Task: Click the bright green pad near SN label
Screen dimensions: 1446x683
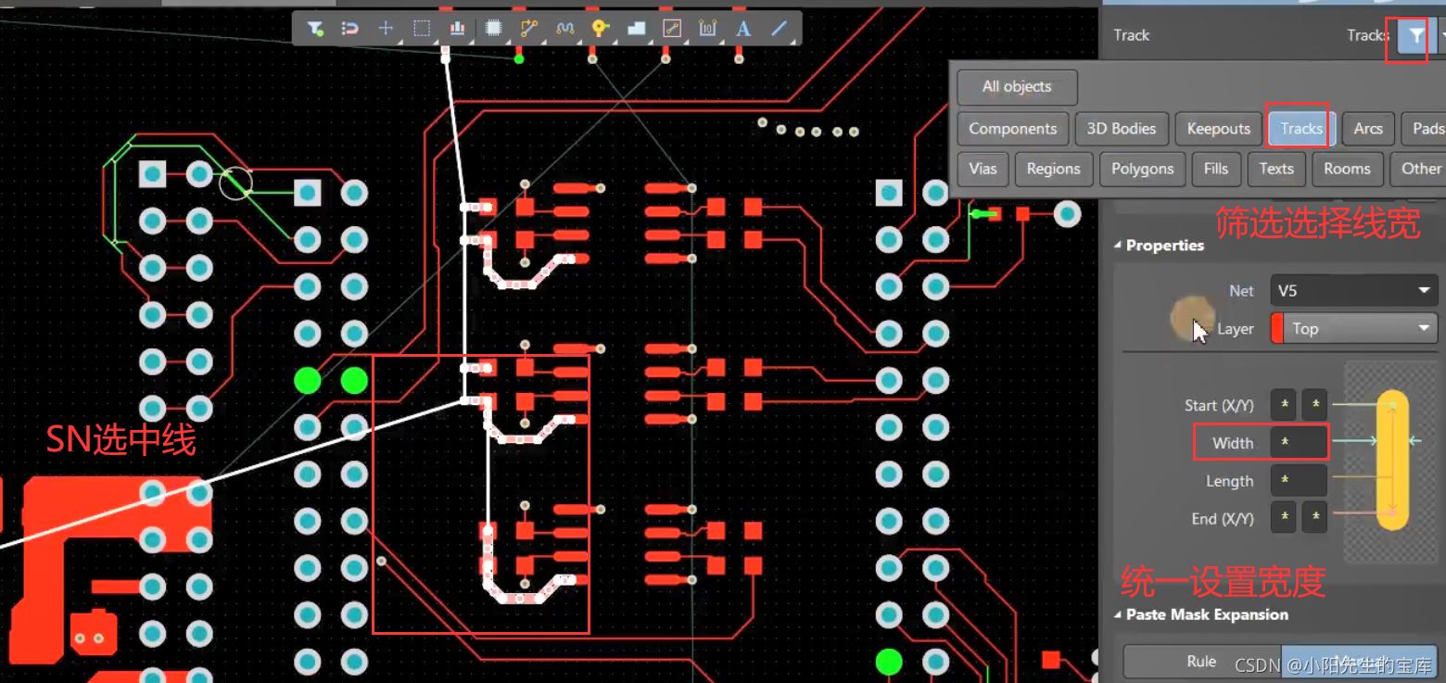Action: click(x=307, y=380)
